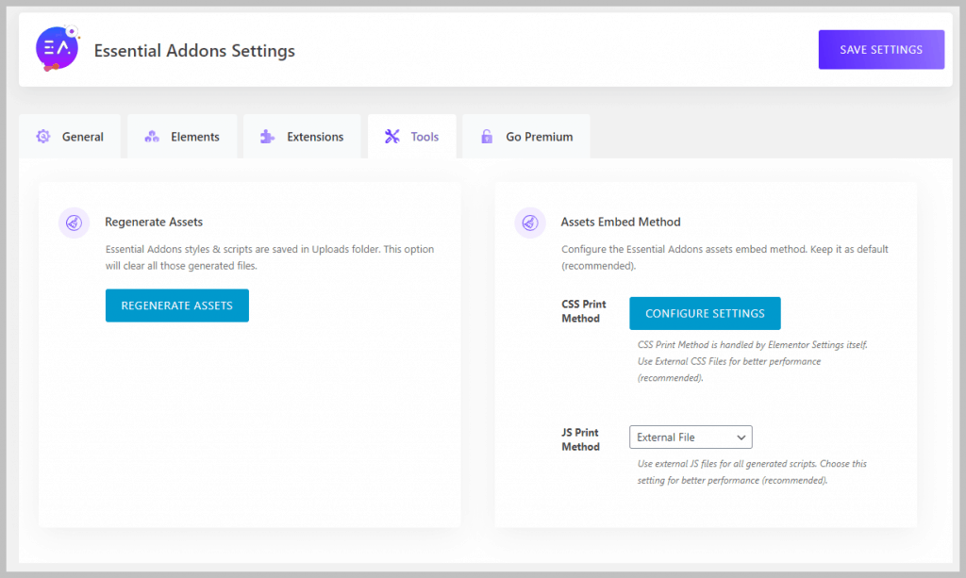This screenshot has width=966, height=578.
Task: Click the 'Use external JS files' note
Action: pyautogui.click(x=752, y=472)
